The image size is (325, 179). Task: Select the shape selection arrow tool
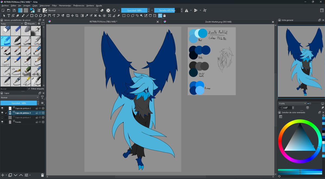pyautogui.click(x=4, y=16)
